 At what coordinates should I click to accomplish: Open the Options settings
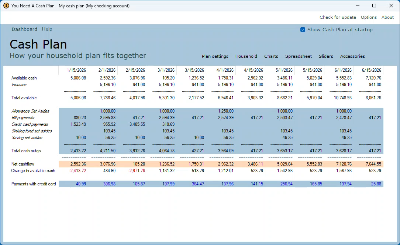369,17
